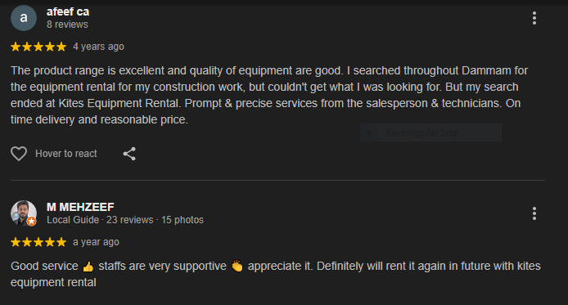Image resolution: width=568 pixels, height=305 pixels.
Task: Open the M MEHZEEF reviewer name link
Action: tap(80, 207)
